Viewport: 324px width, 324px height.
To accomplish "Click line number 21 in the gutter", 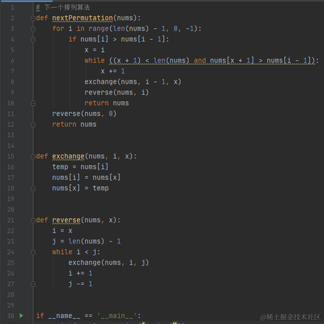I will pyautogui.click(x=11, y=220).
